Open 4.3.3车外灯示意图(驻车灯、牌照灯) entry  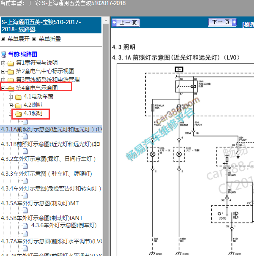pyautogui.click(x=46, y=174)
